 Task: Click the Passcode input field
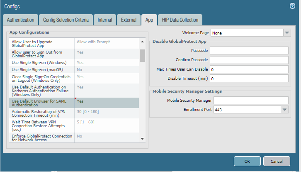(249, 50)
